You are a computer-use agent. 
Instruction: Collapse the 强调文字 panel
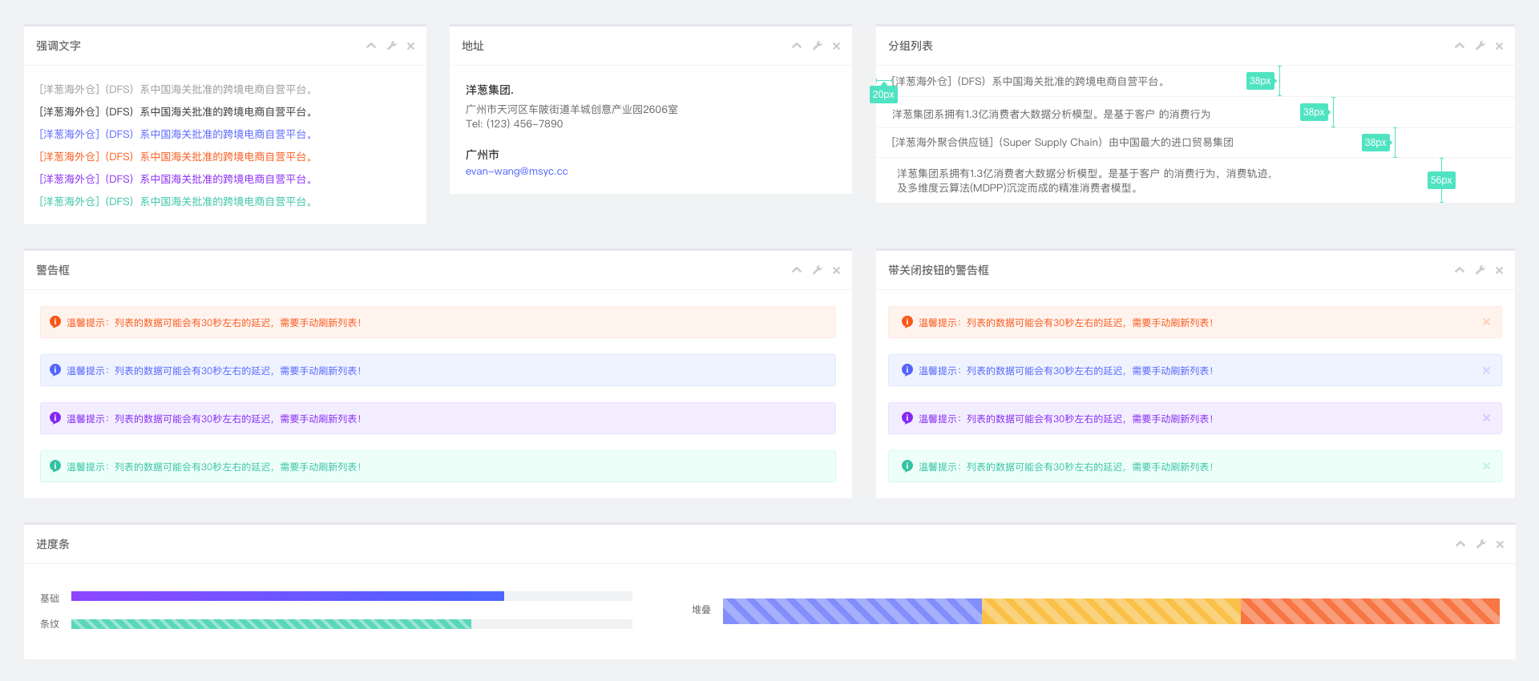click(x=371, y=46)
